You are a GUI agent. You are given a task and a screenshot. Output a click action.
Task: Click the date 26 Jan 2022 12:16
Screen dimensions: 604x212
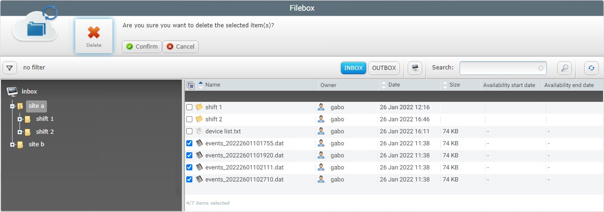[x=405, y=107]
